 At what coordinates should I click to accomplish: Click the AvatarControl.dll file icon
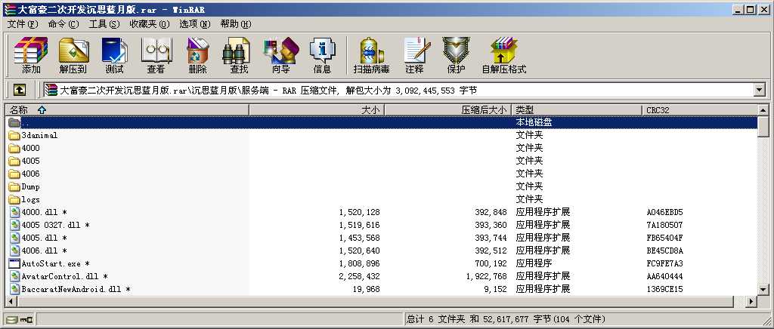coord(15,276)
